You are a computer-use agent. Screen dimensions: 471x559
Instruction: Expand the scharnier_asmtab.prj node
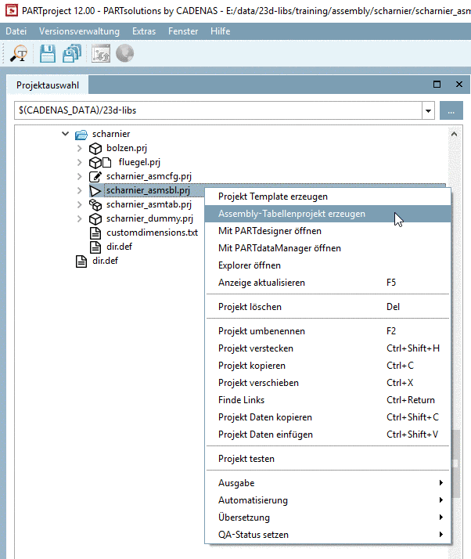coord(80,204)
